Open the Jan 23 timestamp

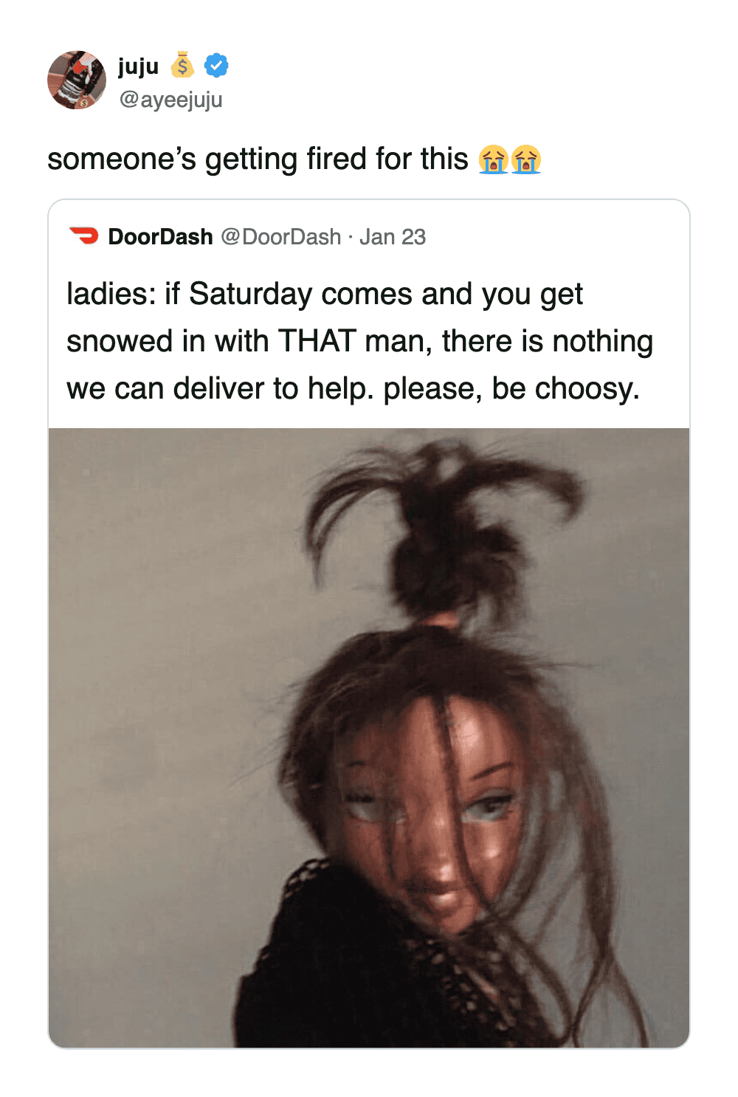click(393, 237)
